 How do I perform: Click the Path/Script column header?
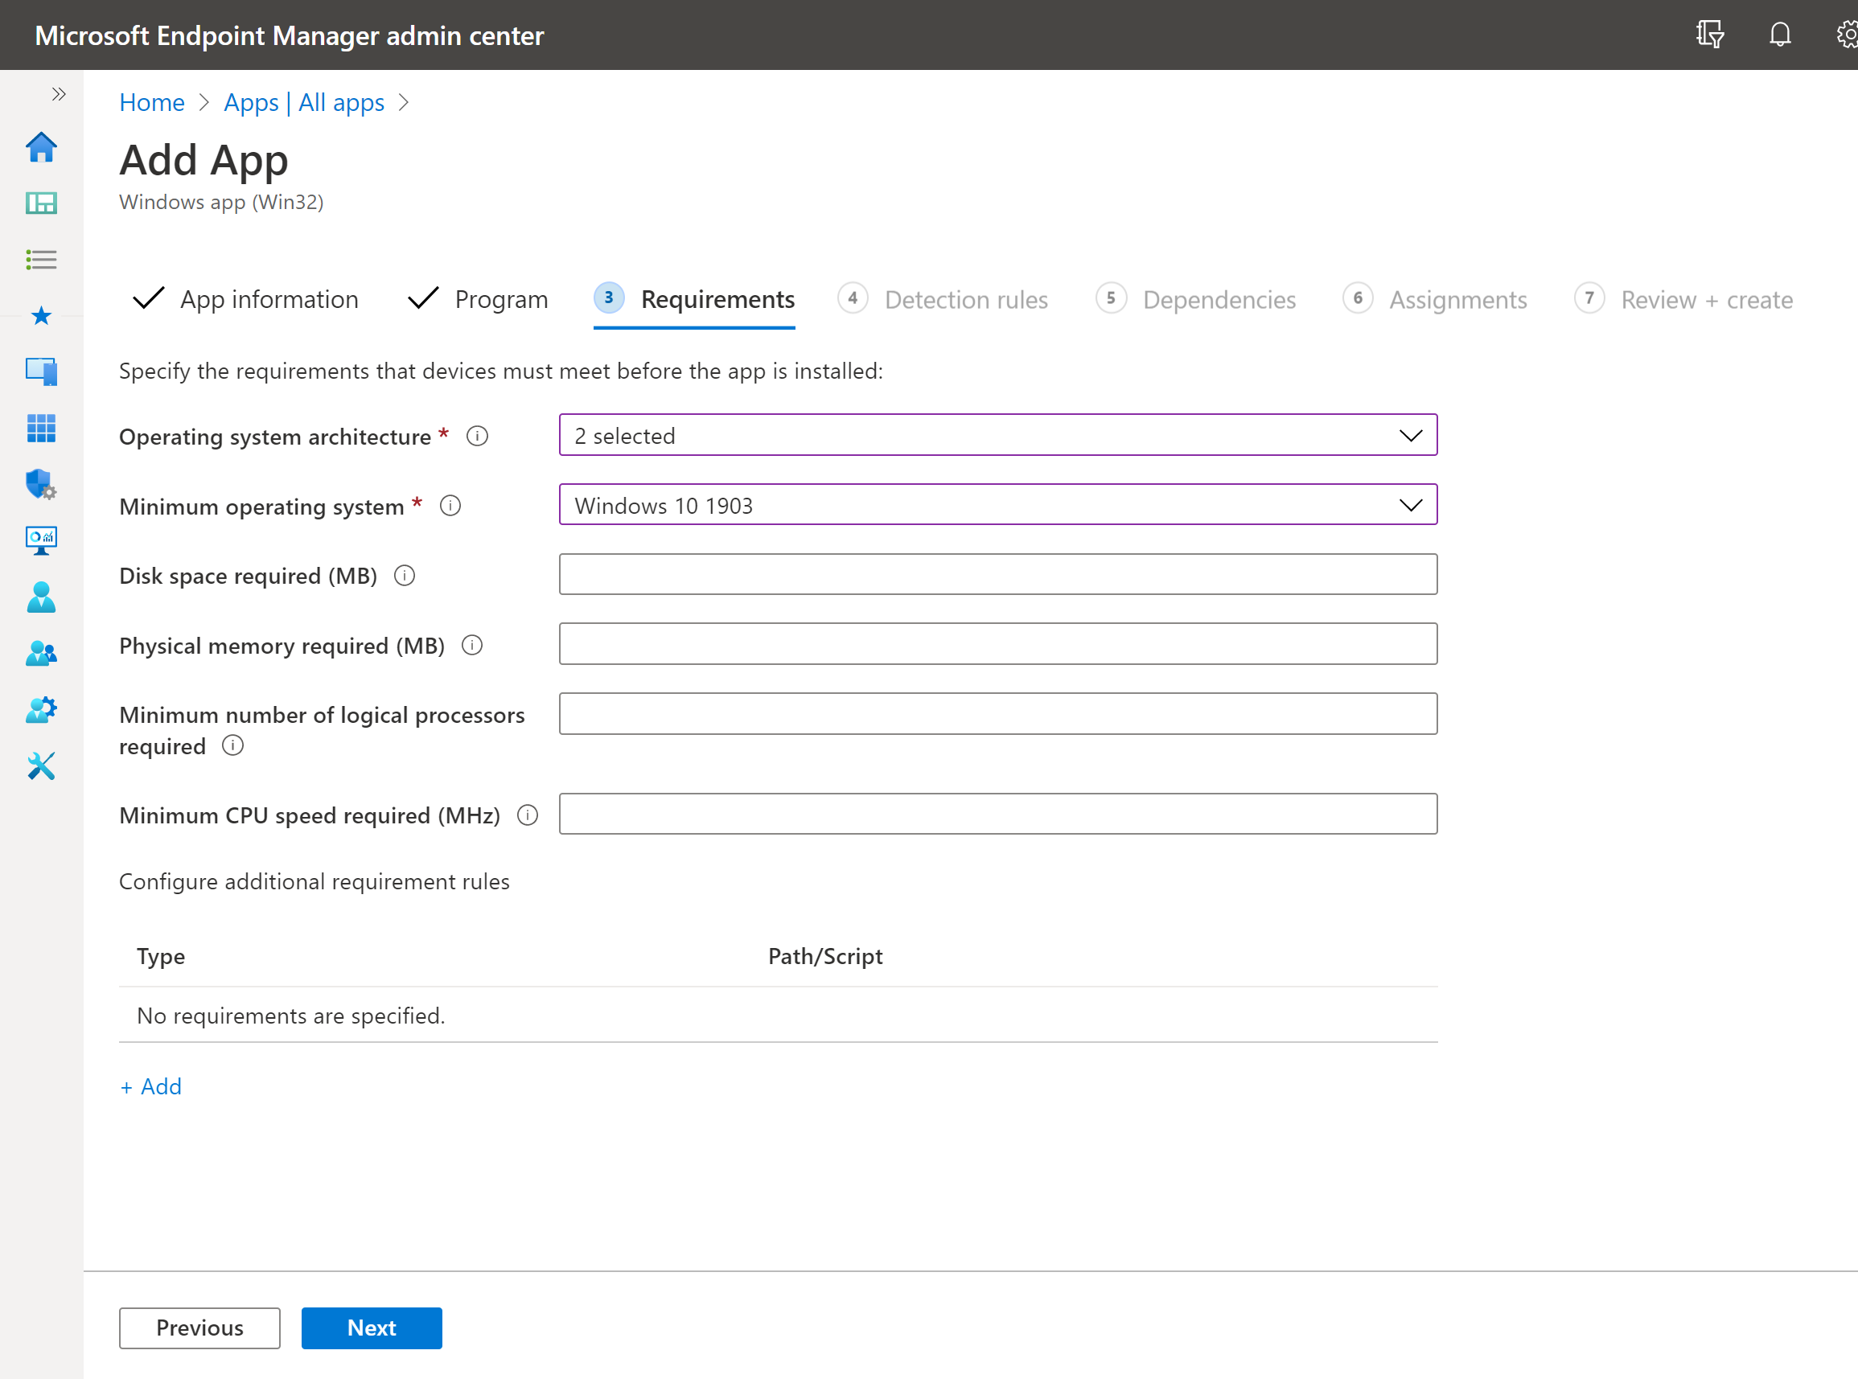[825, 956]
